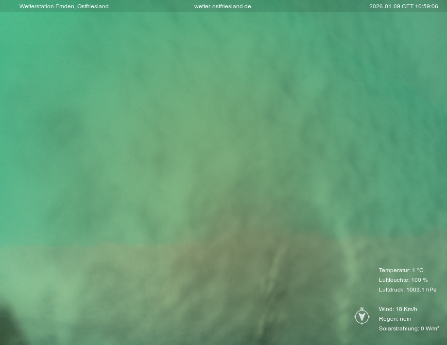447x345 pixels.
Task: Select the 1 °C temperature value
Action: click(418, 270)
